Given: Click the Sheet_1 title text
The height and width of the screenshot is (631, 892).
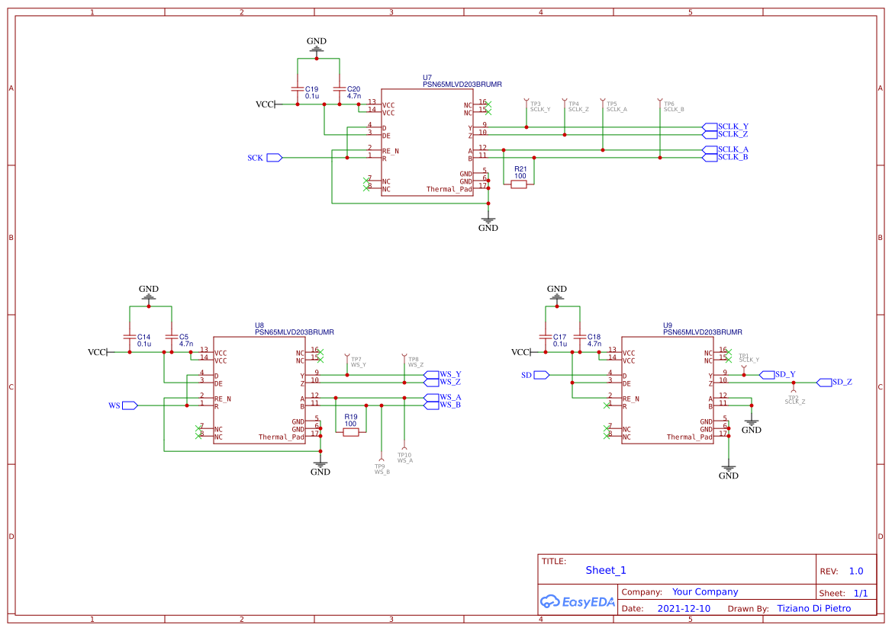Looking at the screenshot, I should click(604, 570).
